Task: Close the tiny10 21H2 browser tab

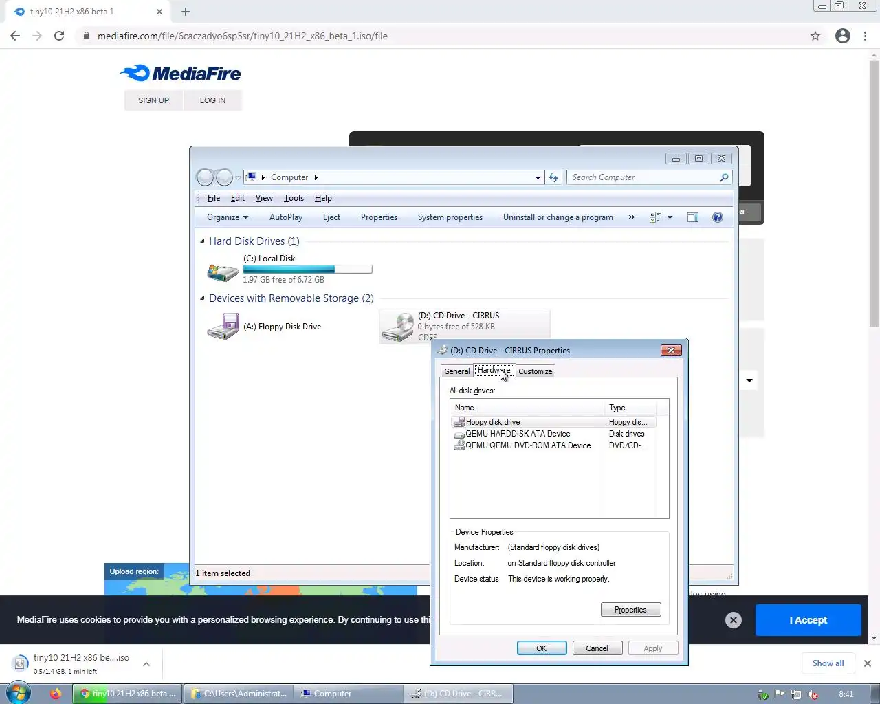Action: point(159,12)
